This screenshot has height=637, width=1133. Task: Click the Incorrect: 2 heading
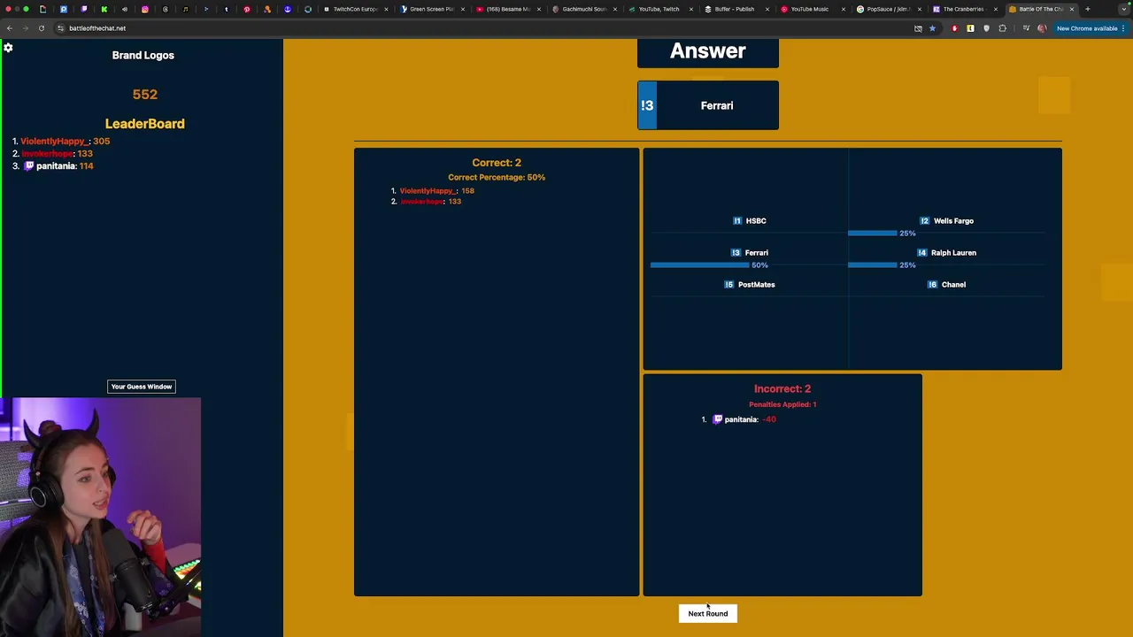pyautogui.click(x=782, y=388)
